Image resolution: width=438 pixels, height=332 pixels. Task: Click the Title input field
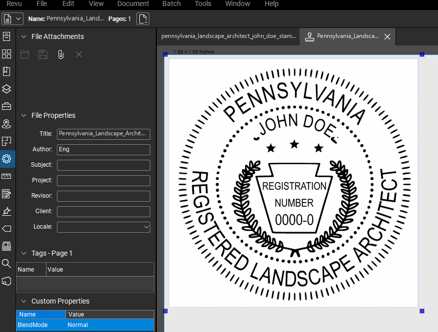pyautogui.click(x=104, y=134)
